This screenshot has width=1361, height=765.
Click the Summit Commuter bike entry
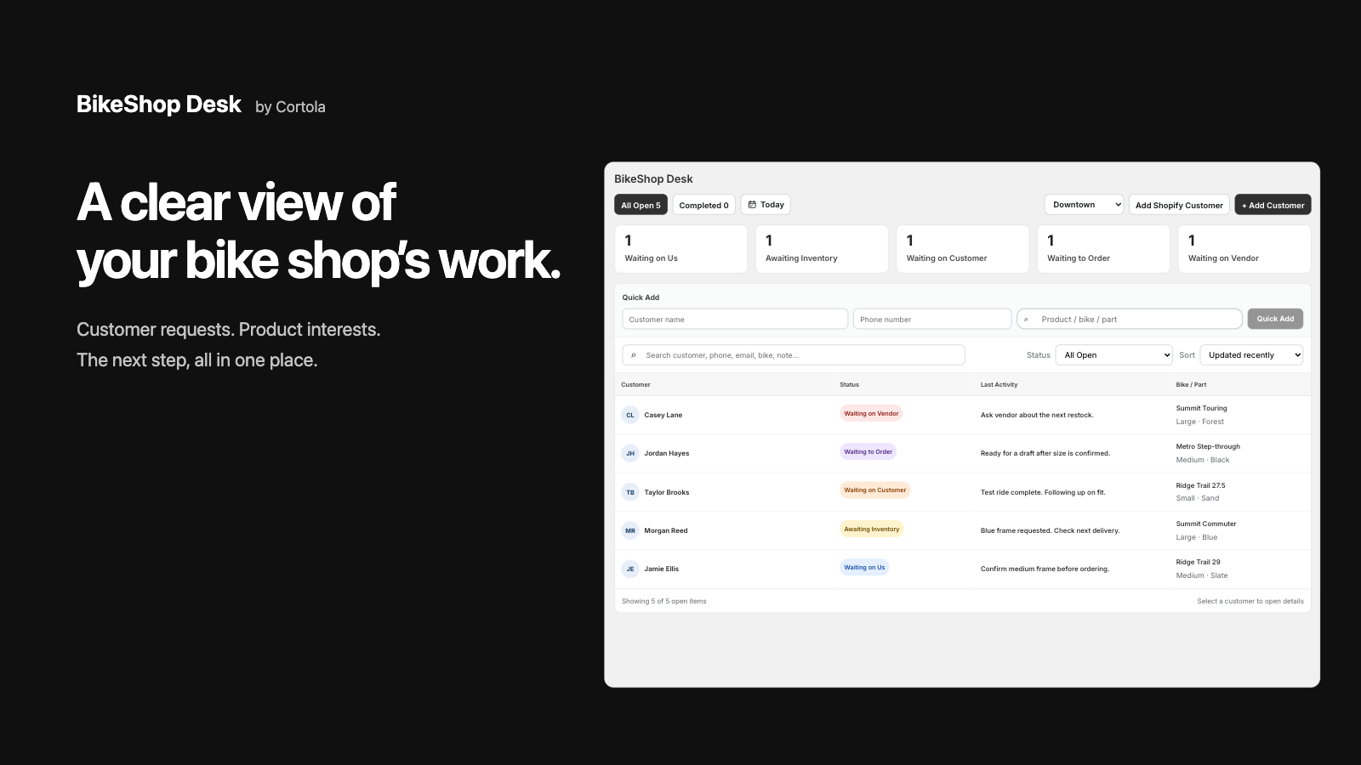1206,524
